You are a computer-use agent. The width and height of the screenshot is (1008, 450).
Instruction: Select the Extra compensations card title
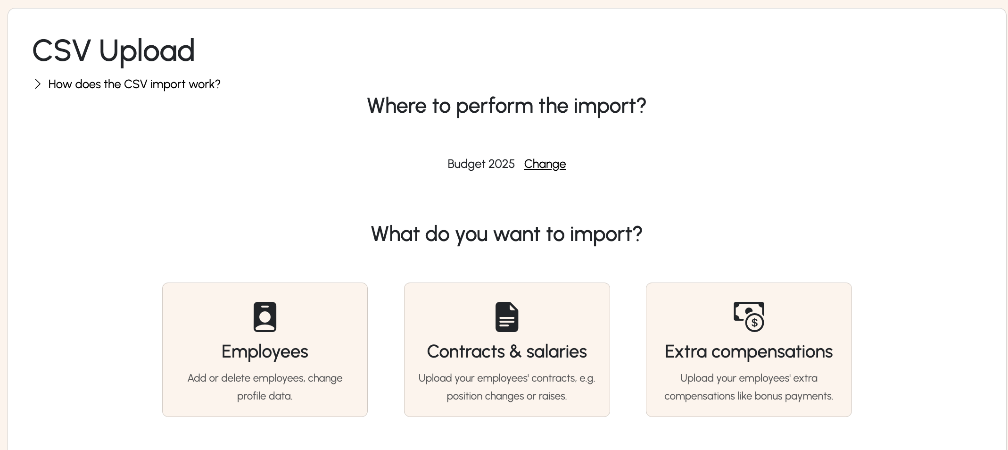[x=749, y=351]
